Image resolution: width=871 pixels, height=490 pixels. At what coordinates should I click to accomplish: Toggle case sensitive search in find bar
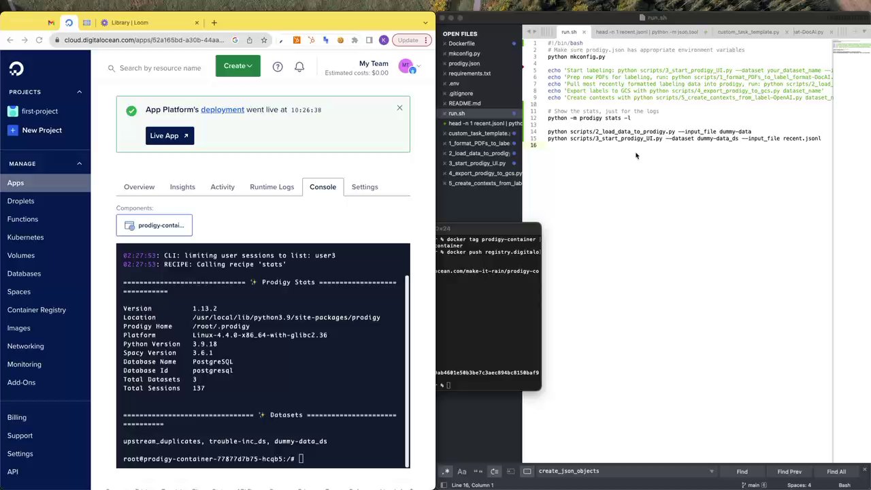462,471
